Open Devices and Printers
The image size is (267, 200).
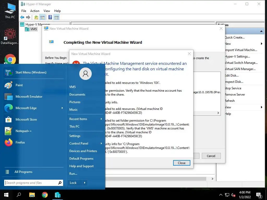tap(83, 151)
